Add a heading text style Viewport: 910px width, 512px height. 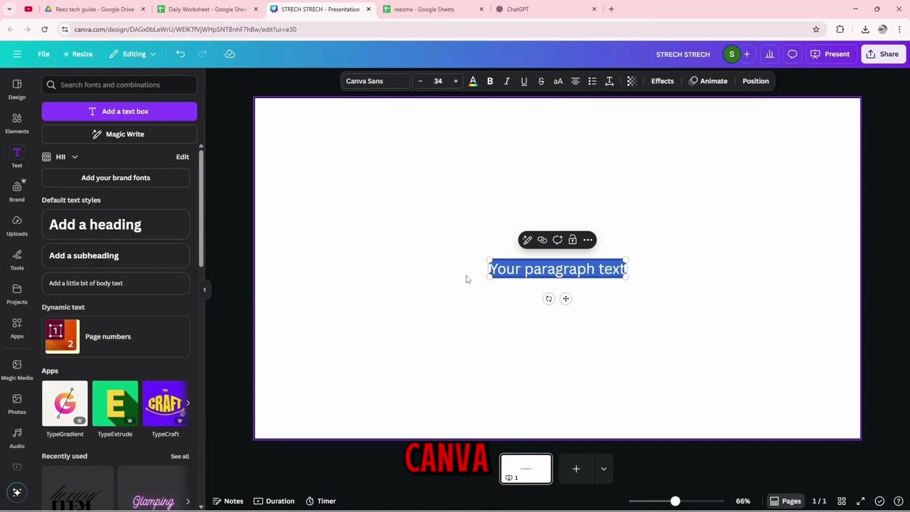pyautogui.click(x=116, y=225)
